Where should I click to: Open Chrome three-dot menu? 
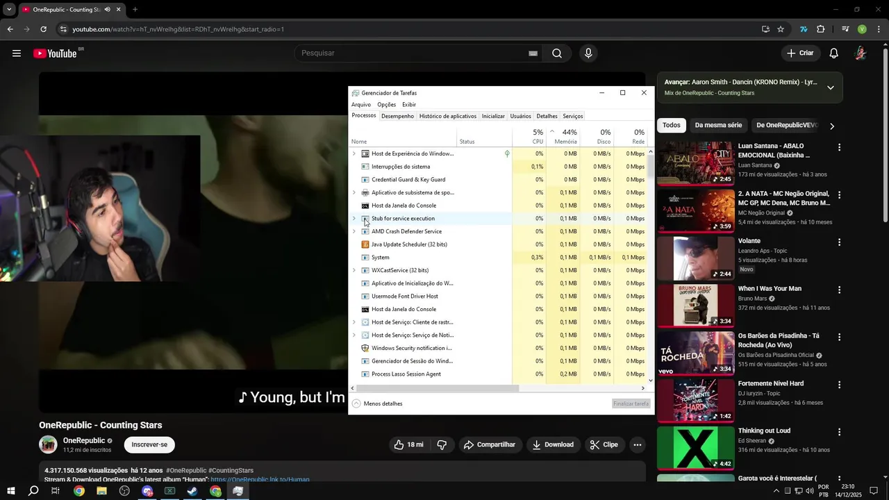click(x=879, y=29)
